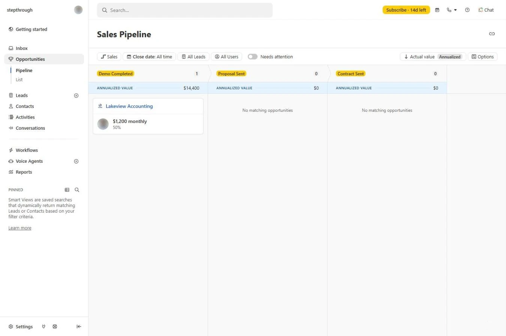
Task: Switch to the Pipeline view
Action: [x=24, y=70]
